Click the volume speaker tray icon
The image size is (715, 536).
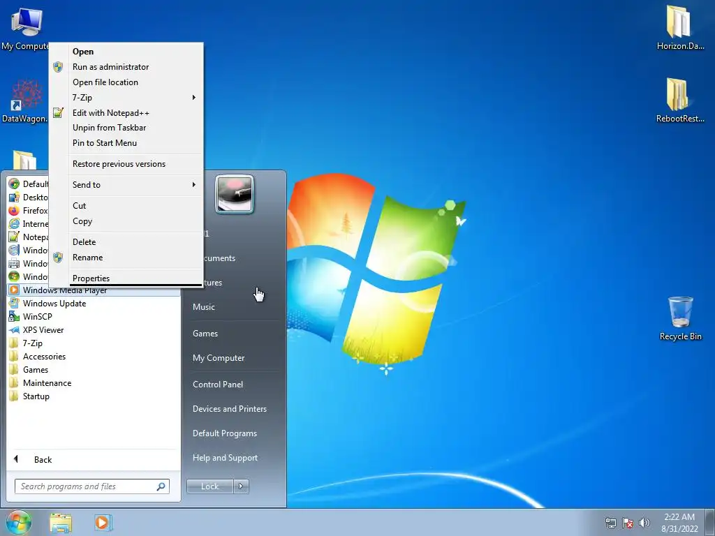point(644,523)
